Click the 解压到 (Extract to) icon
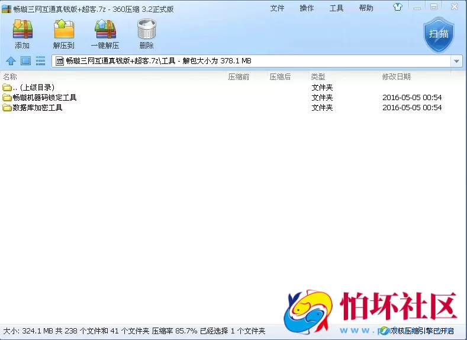 click(64, 29)
